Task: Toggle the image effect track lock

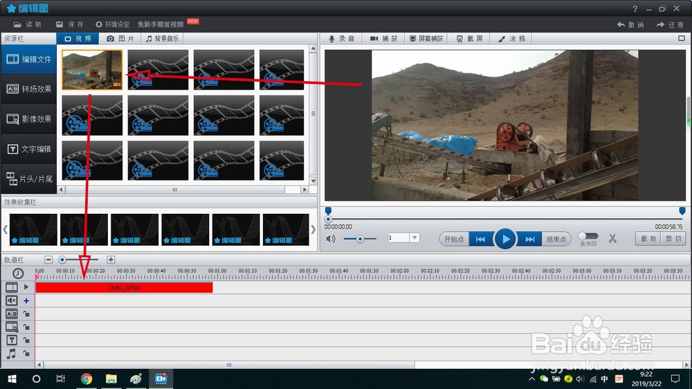Action: click(26, 327)
